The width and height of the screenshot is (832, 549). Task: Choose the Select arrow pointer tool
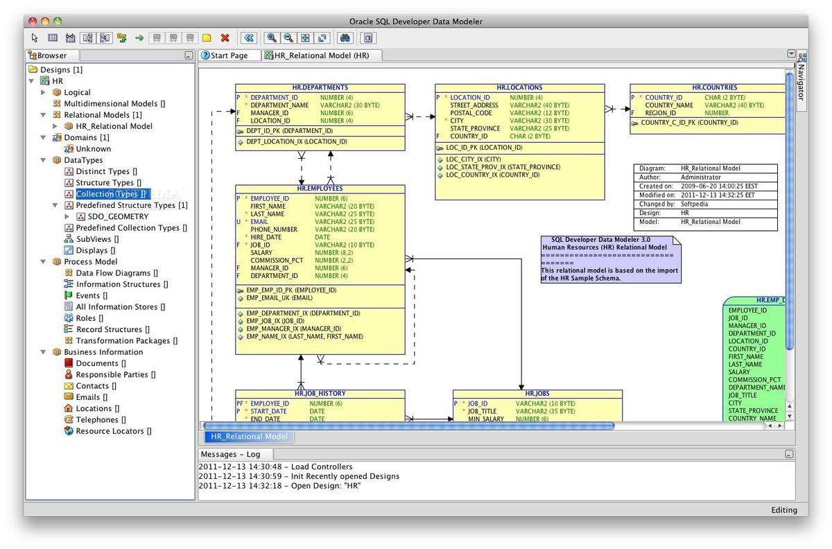pyautogui.click(x=35, y=38)
